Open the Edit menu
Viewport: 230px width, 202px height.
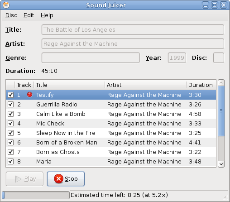29,15
